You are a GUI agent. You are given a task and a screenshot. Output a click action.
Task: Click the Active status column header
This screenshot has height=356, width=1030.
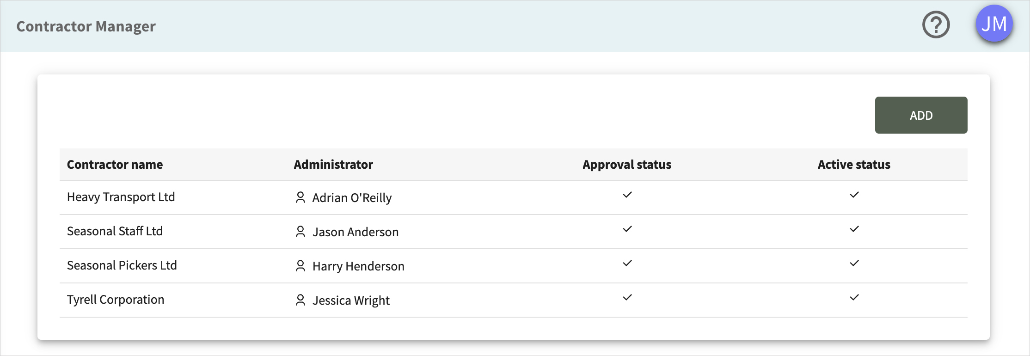click(854, 165)
